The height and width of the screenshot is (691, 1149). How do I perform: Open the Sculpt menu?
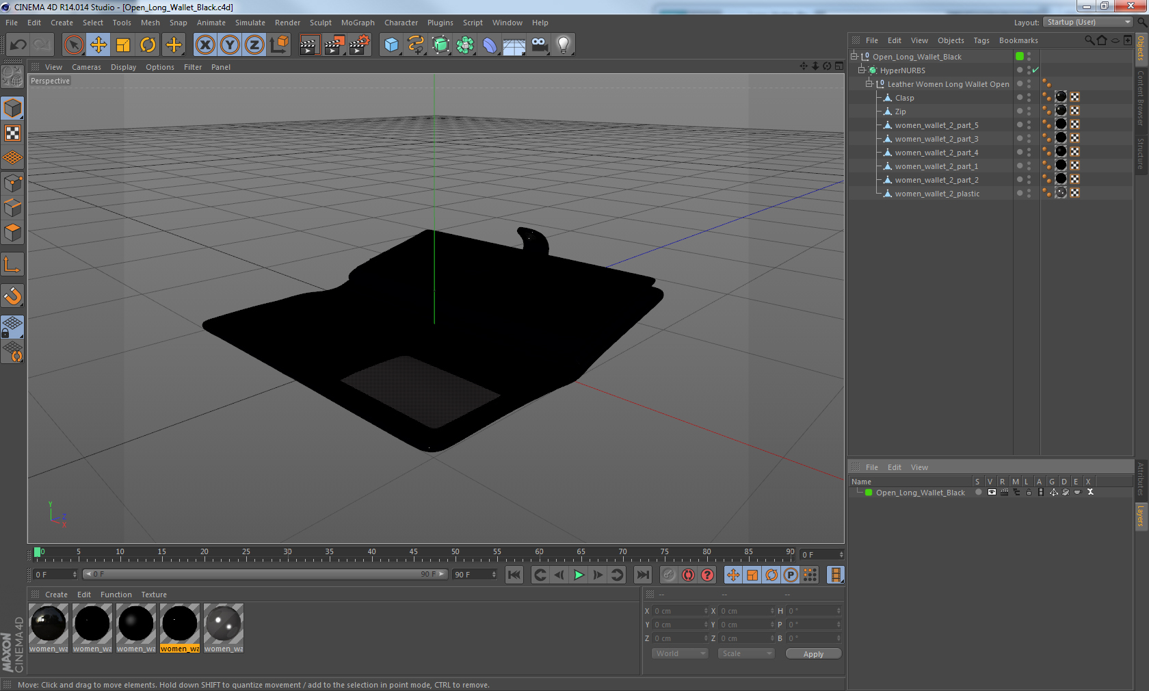click(320, 23)
